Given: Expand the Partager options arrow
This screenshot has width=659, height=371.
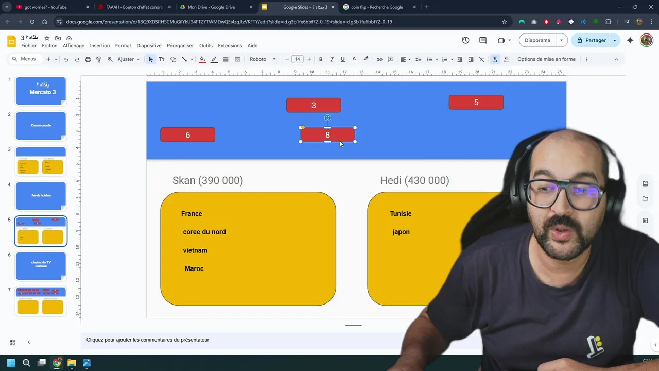Looking at the screenshot, I should point(614,40).
